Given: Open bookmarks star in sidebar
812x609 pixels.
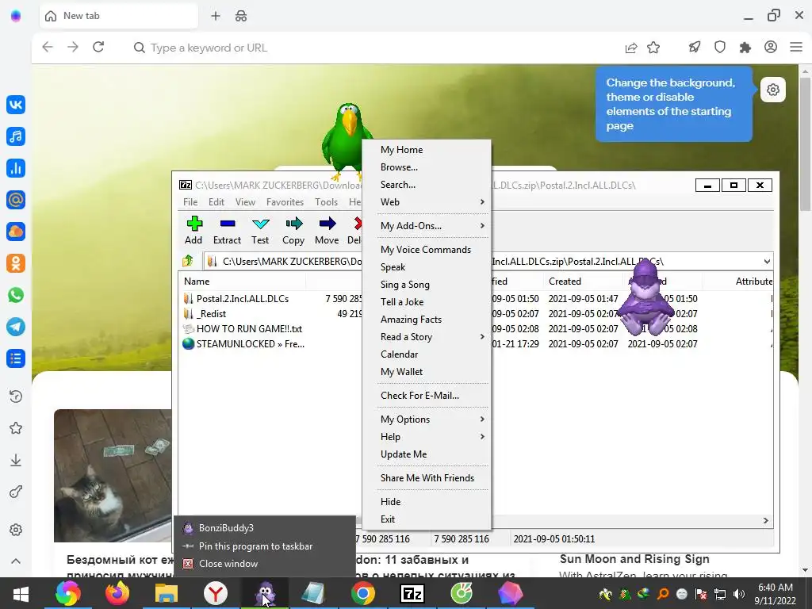Looking at the screenshot, I should click(x=16, y=428).
